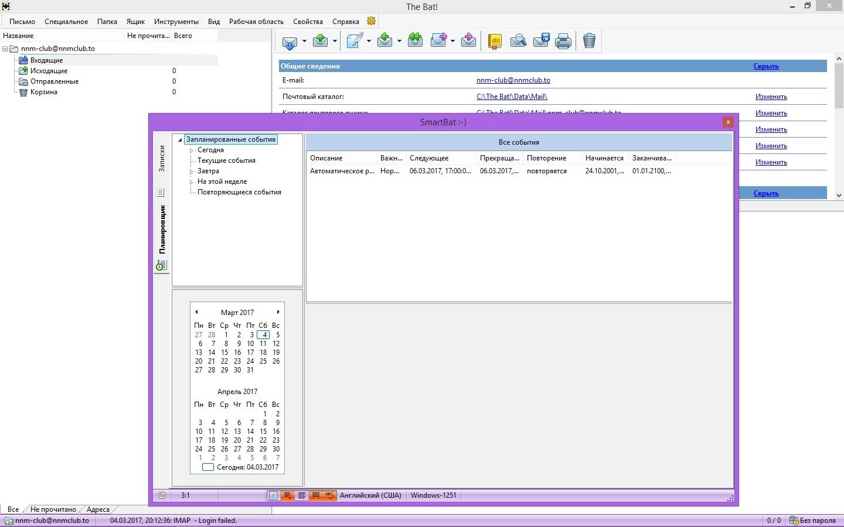Collapse the Запланированные события tree node

click(180, 140)
